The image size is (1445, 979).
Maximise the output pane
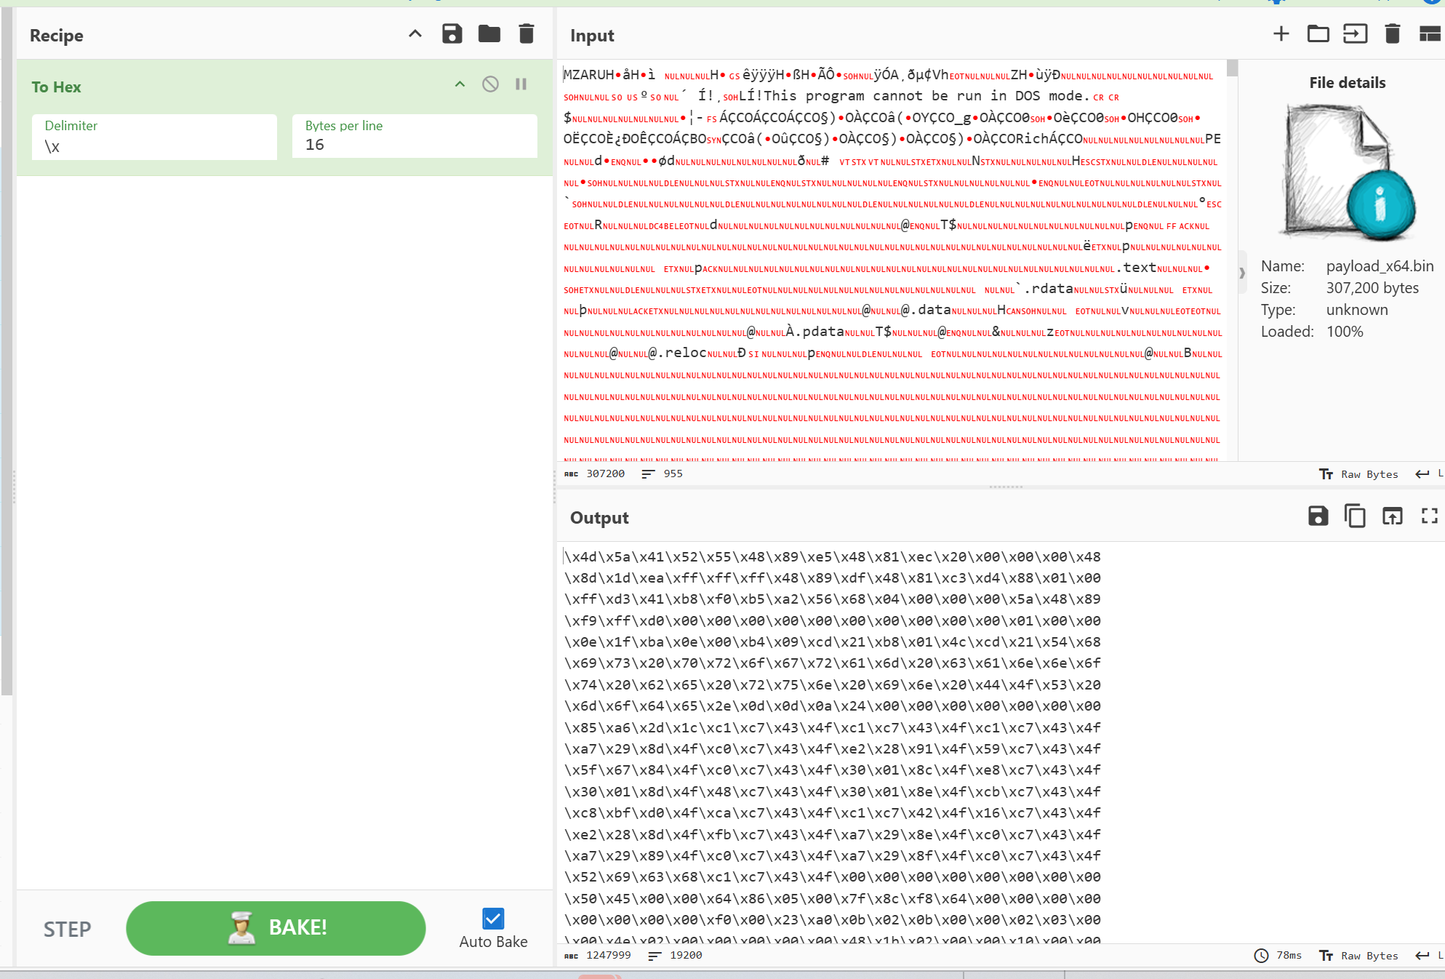pyautogui.click(x=1429, y=516)
